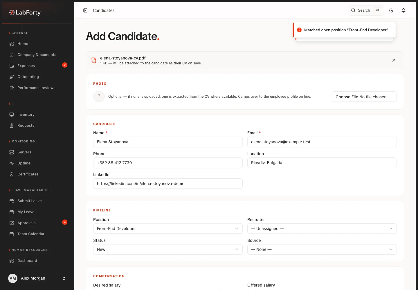
Task: Open notifications bell icon
Action: coord(403,10)
